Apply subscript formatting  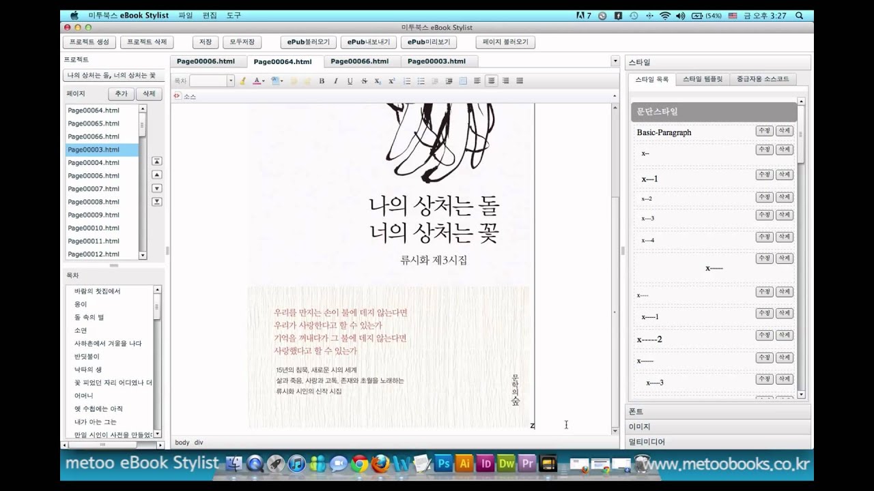(x=378, y=81)
